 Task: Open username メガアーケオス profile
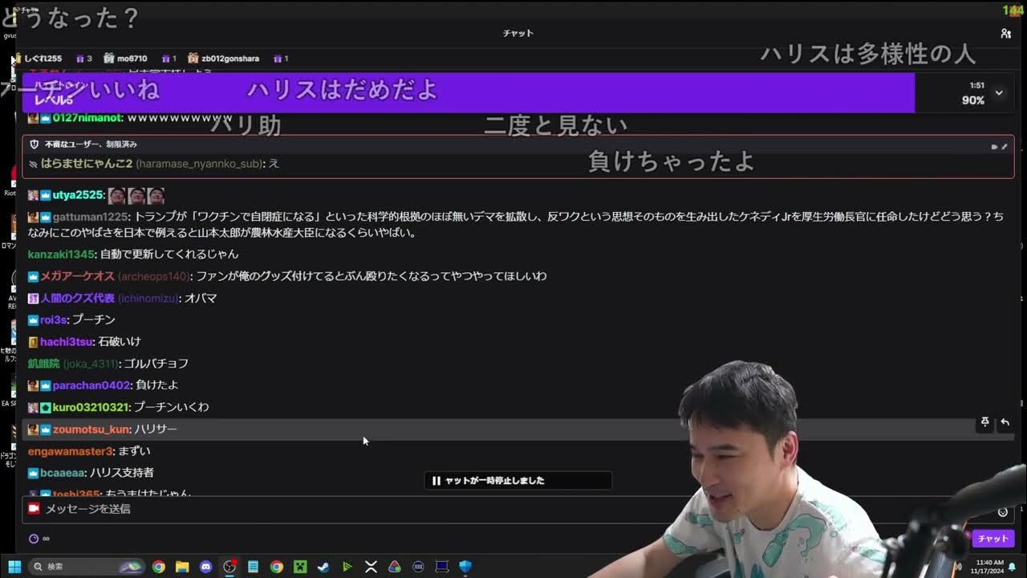point(77,276)
